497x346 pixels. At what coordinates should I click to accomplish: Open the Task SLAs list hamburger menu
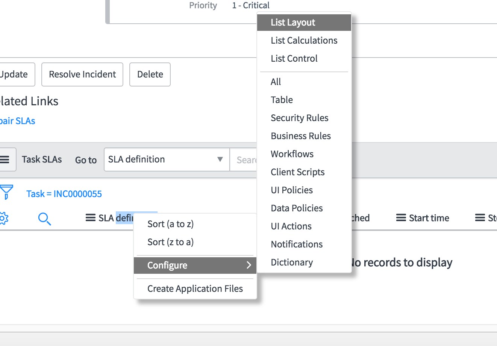(x=5, y=159)
